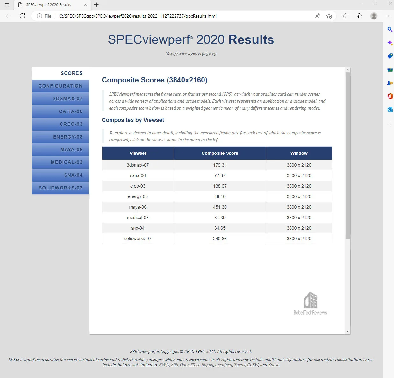This screenshot has width=394, height=378.
Task: Open browser Settings and more menu
Action: pos(388,16)
